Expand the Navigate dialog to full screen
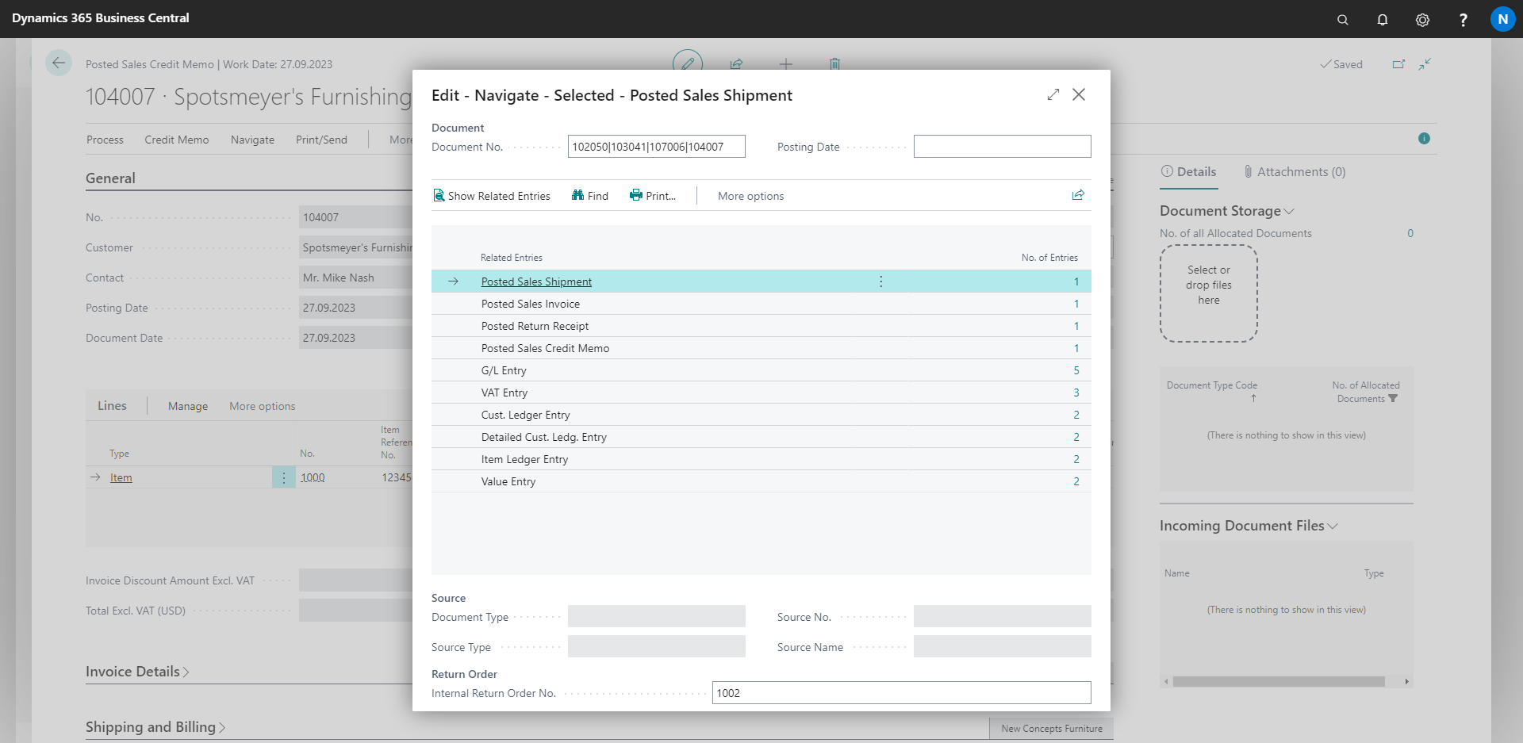This screenshot has width=1523, height=743. click(x=1053, y=94)
